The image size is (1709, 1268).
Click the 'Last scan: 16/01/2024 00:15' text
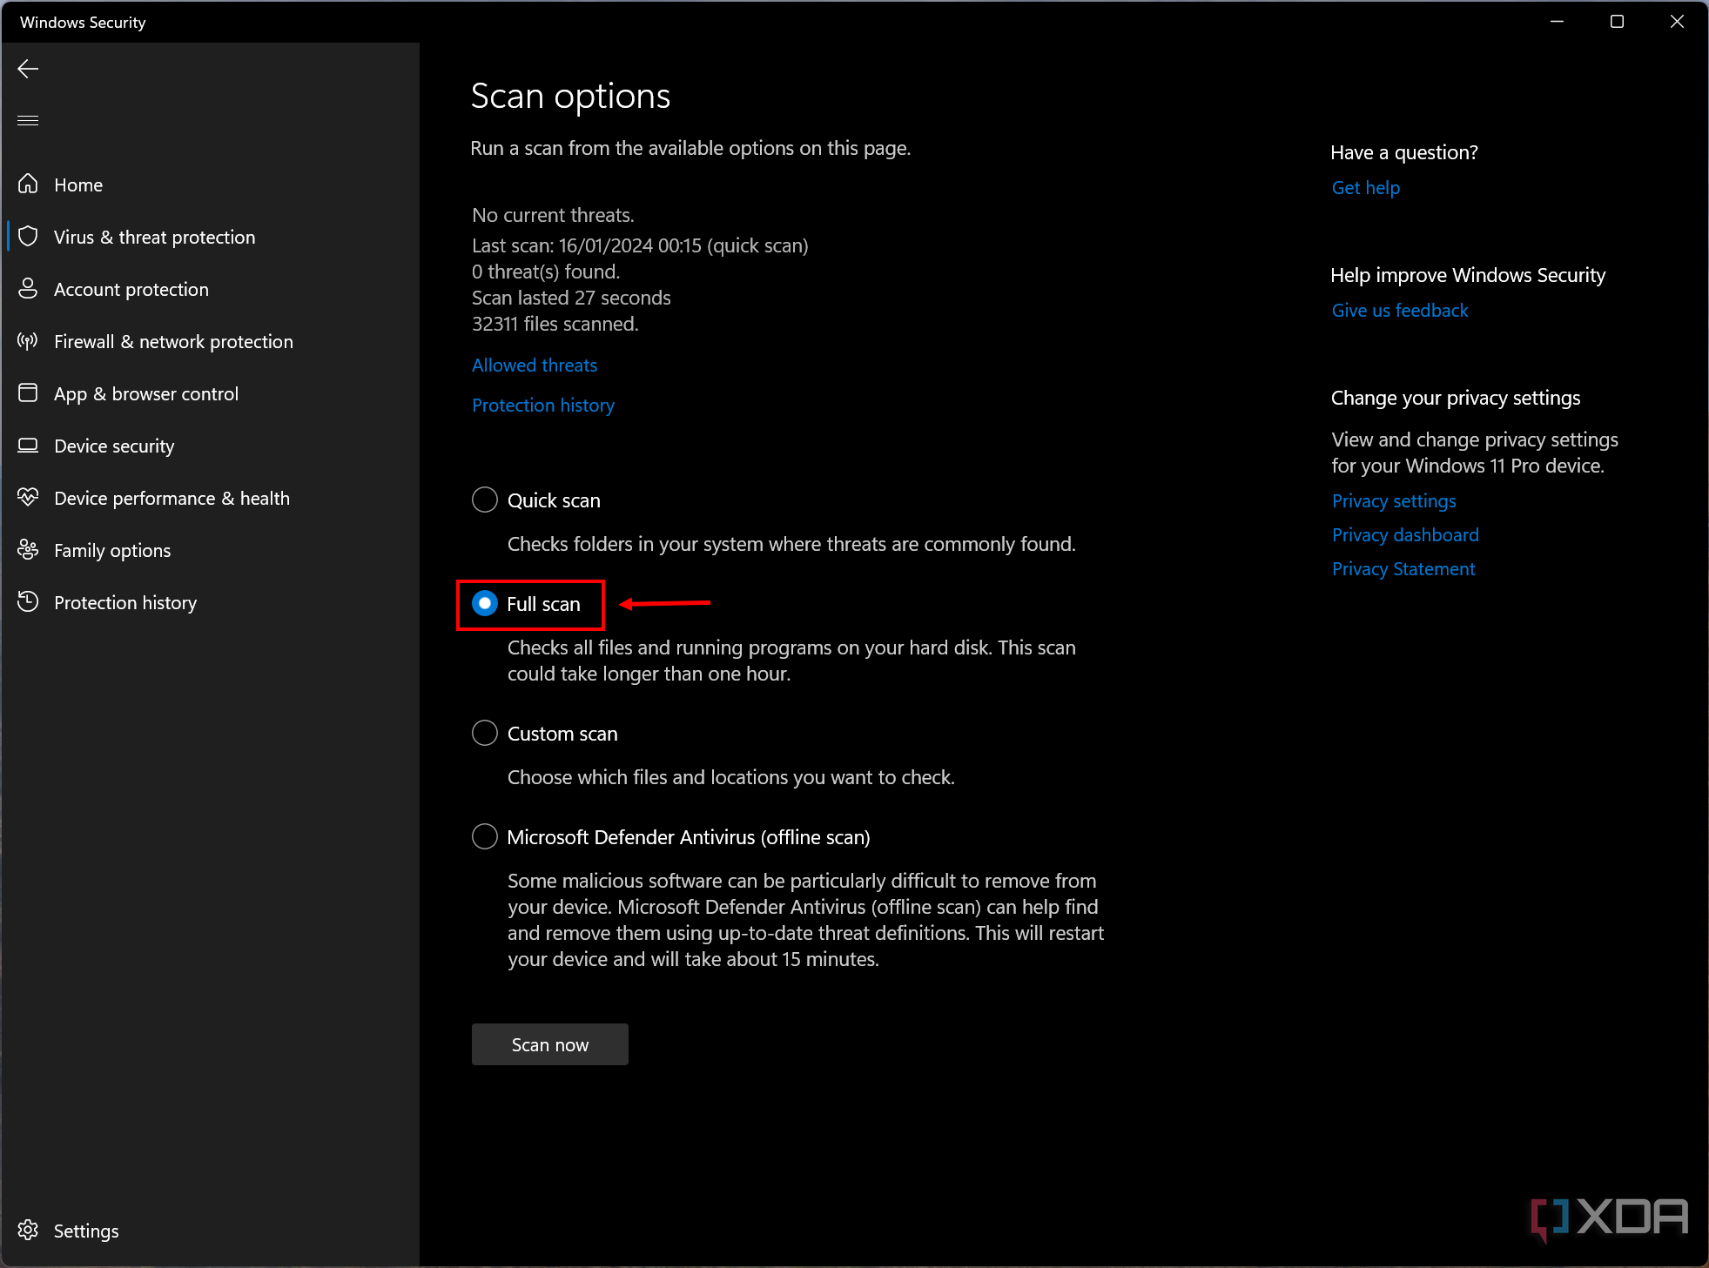point(587,245)
